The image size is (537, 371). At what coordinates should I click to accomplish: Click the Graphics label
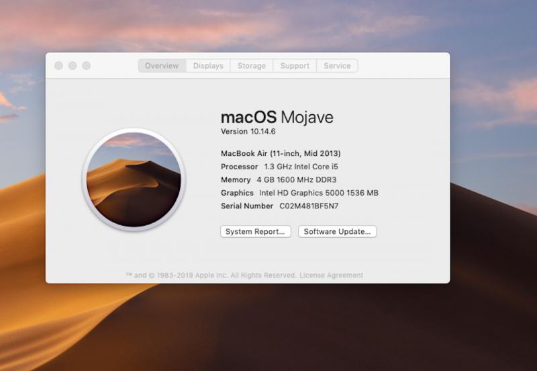click(237, 193)
